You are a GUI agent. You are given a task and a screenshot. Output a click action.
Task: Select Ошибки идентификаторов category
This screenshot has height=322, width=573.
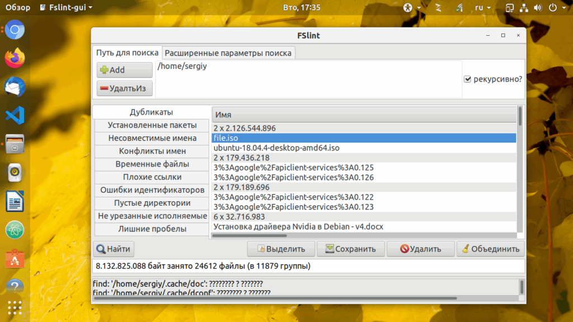[152, 190]
